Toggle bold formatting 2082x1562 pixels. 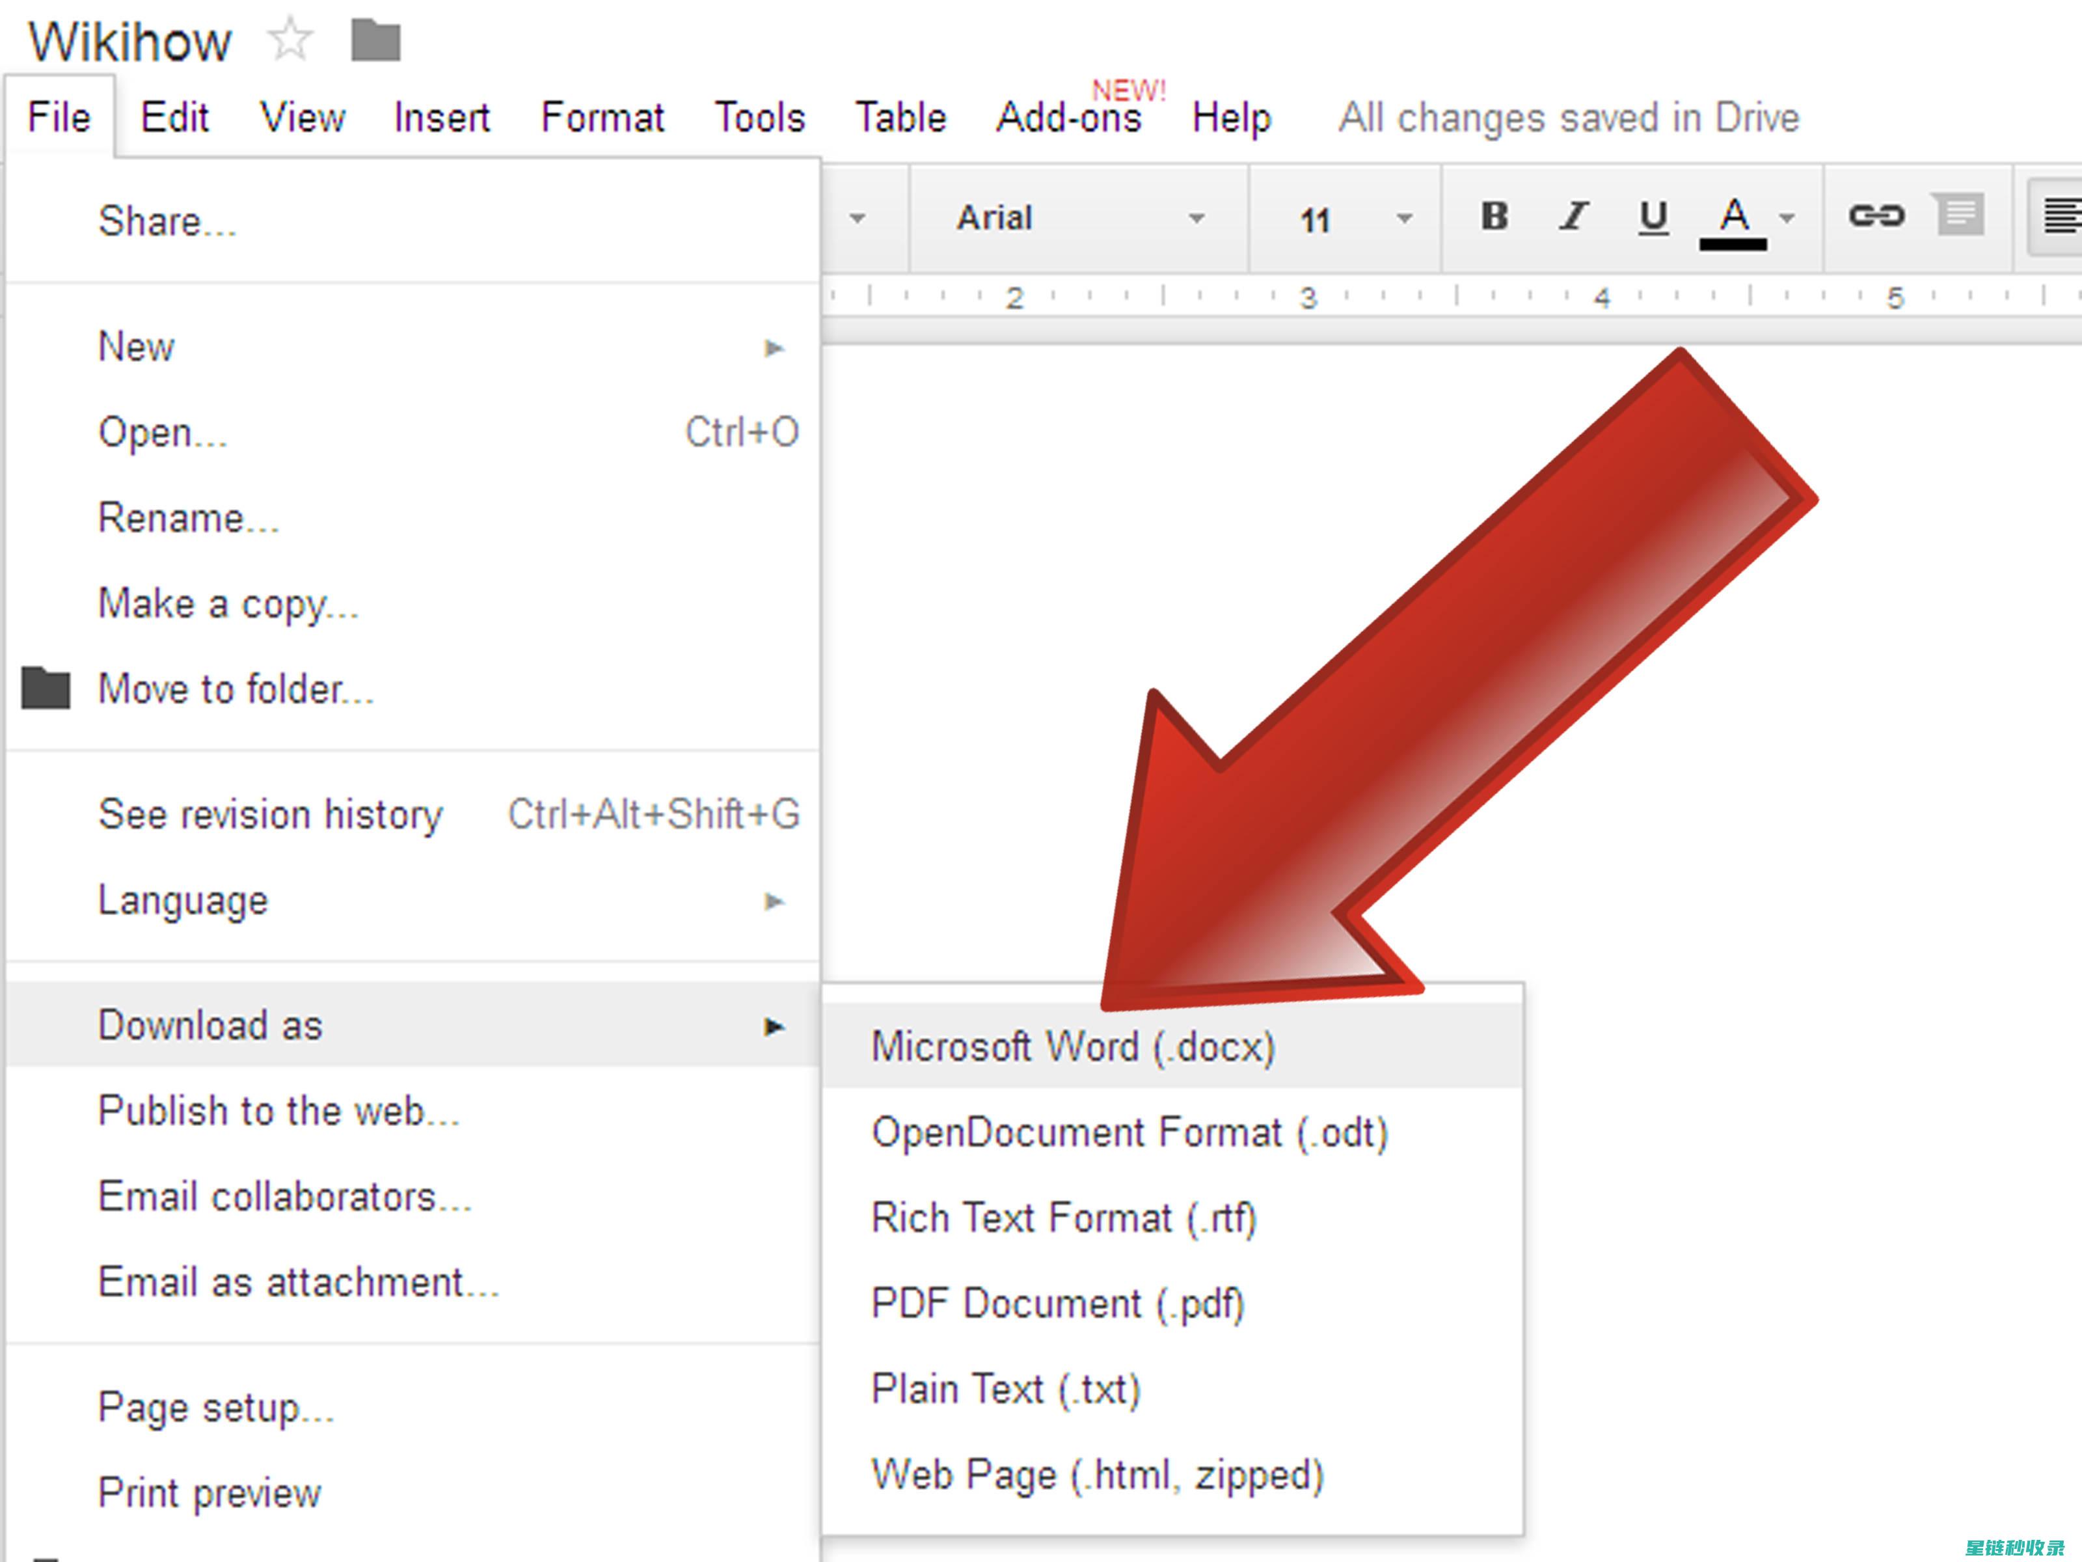click(1494, 217)
